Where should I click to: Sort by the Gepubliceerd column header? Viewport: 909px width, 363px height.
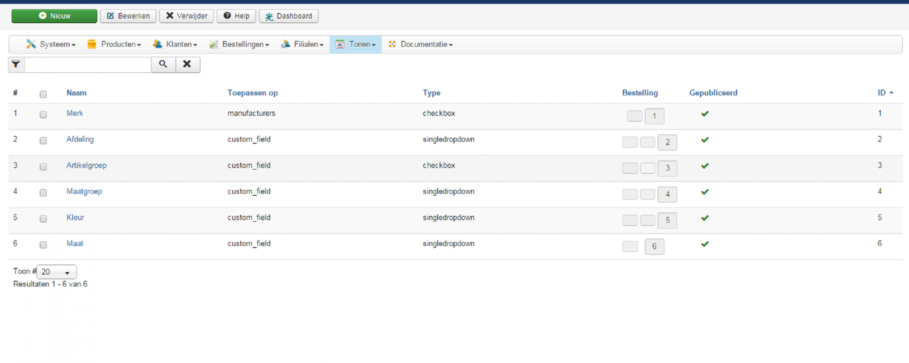713,93
